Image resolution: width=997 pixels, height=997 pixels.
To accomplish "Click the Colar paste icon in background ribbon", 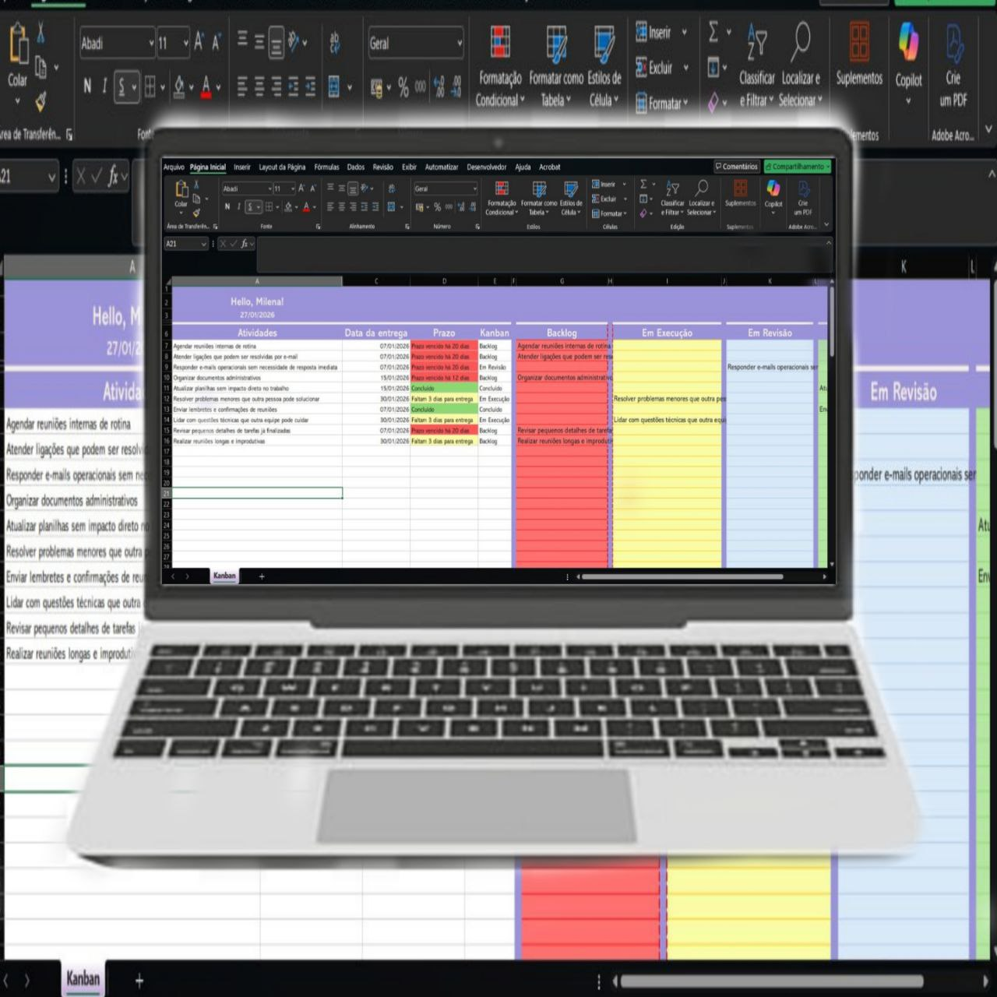I will tap(18, 45).
